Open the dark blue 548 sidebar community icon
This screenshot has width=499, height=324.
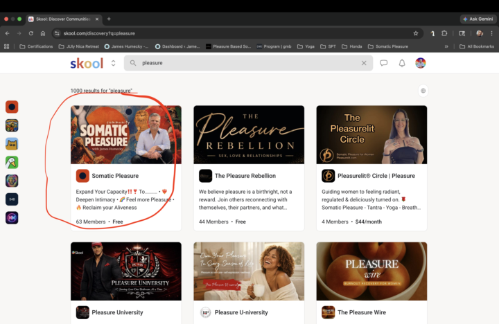(x=12, y=199)
